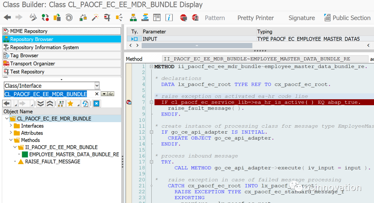Viewport: 374px width, 203px height.
Task: Select Repository Browser
Action: click(x=62, y=39)
